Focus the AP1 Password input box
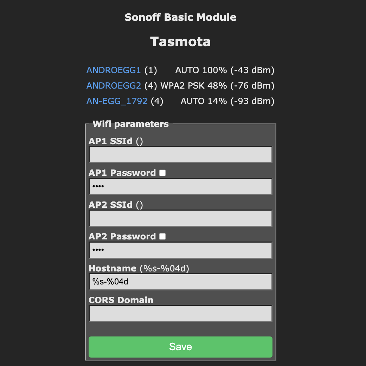 pyautogui.click(x=180, y=186)
